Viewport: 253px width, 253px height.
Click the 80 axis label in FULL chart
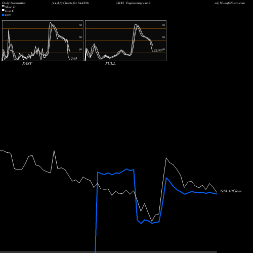163,25
